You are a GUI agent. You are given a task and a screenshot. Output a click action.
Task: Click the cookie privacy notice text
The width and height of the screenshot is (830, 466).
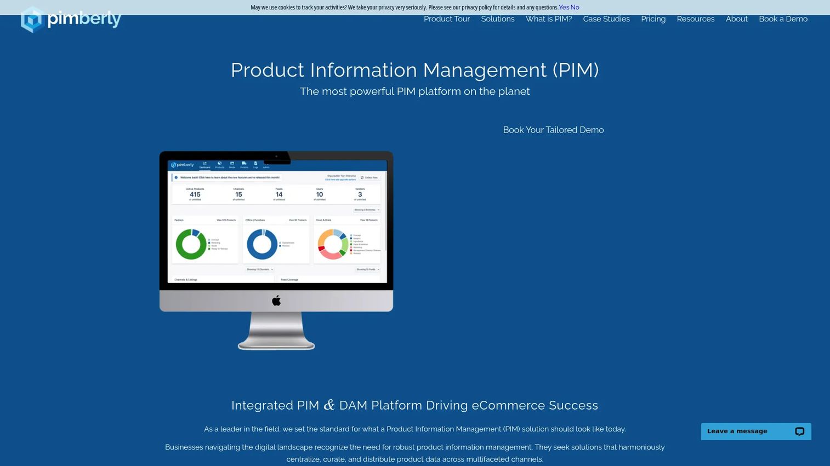coord(404,7)
